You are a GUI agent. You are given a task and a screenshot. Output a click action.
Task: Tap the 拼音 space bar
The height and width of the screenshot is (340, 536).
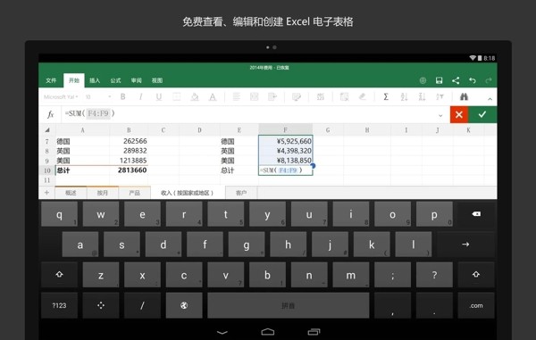coord(289,305)
